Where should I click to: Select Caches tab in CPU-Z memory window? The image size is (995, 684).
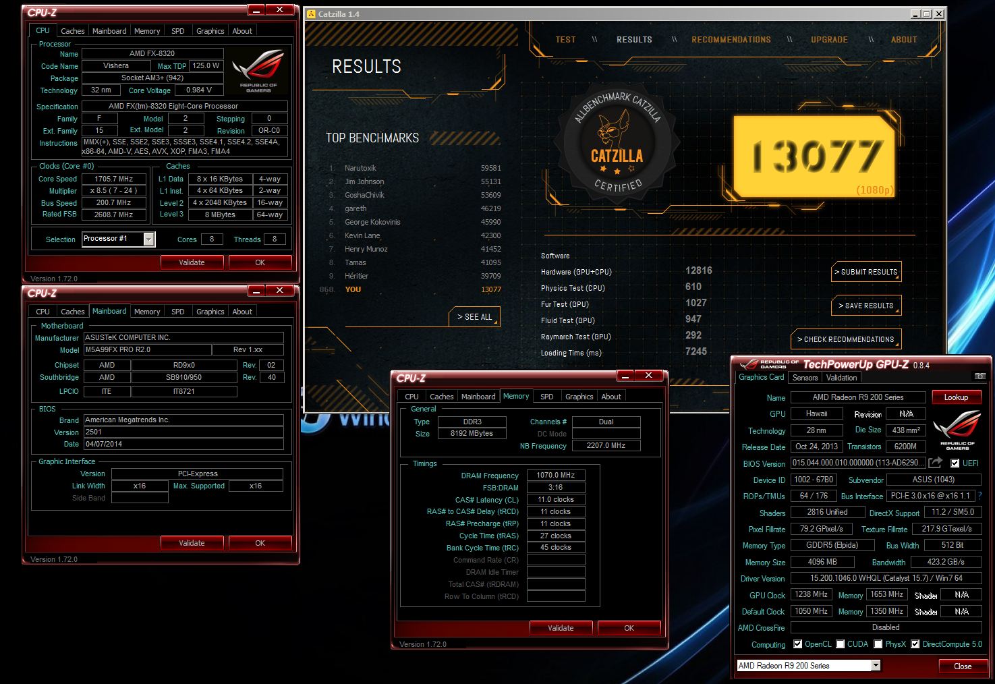[441, 397]
